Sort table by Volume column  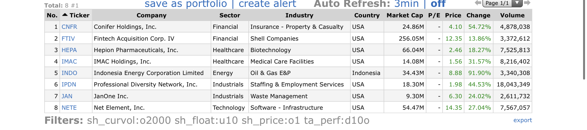coord(512,15)
